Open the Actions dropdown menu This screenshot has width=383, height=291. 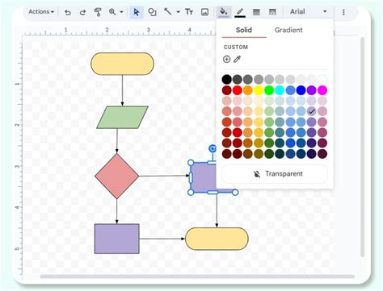[41, 12]
